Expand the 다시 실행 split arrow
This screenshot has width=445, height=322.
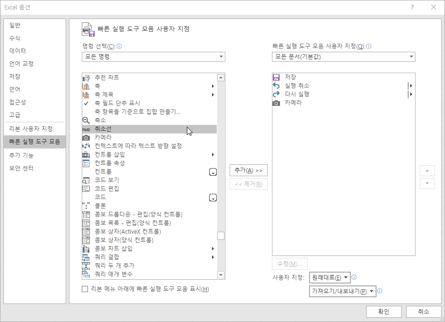click(x=410, y=95)
